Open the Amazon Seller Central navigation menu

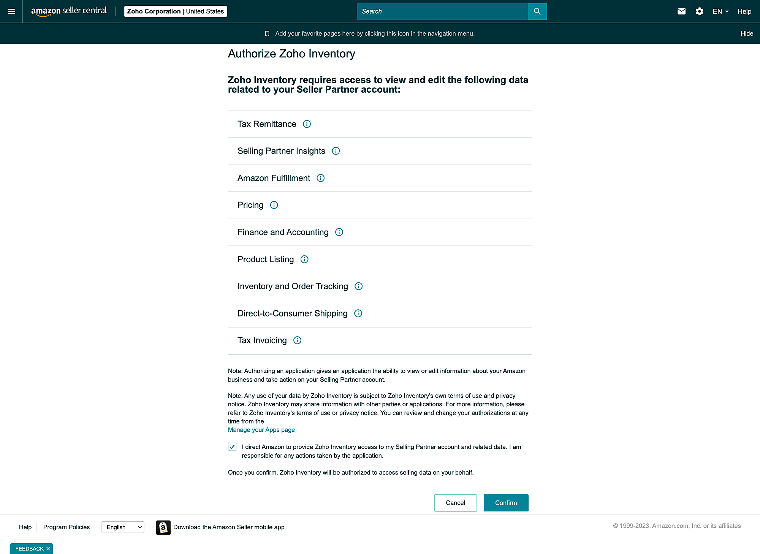click(11, 11)
